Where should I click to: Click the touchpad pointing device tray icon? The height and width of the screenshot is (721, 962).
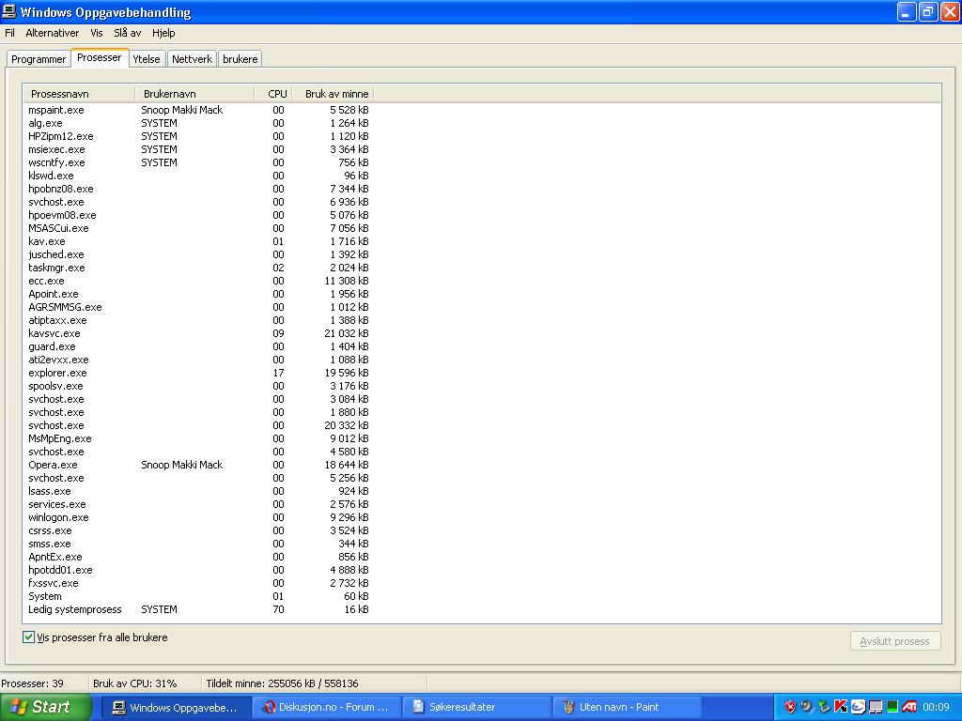pos(876,707)
